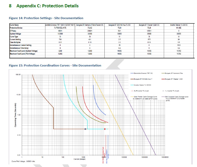Click the dark blue X inrush marker on chart
The width and height of the screenshot is (197, 167).
coord(85,129)
